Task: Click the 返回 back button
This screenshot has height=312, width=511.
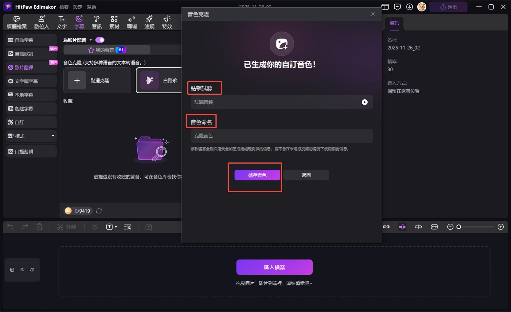Action: click(306, 175)
